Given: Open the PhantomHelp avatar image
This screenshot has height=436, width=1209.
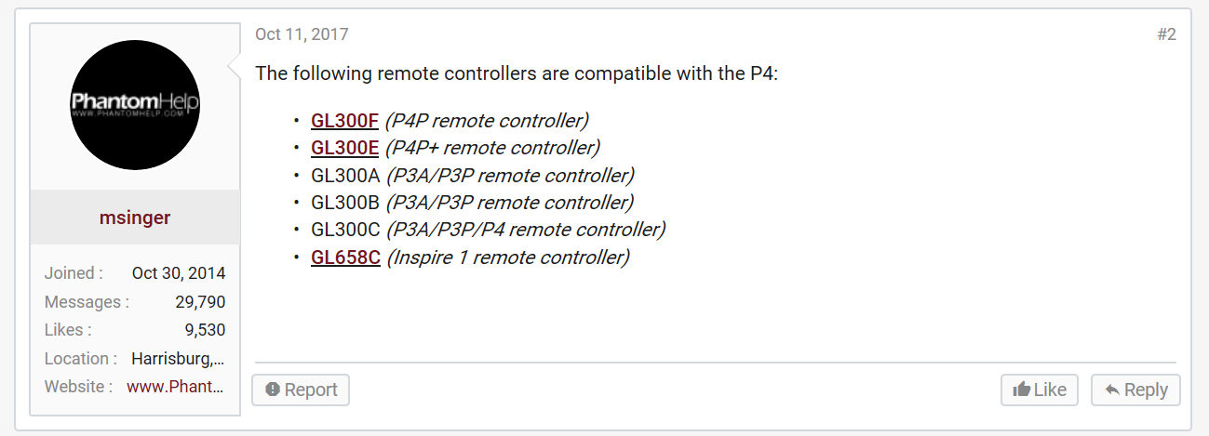Looking at the screenshot, I should (135, 104).
